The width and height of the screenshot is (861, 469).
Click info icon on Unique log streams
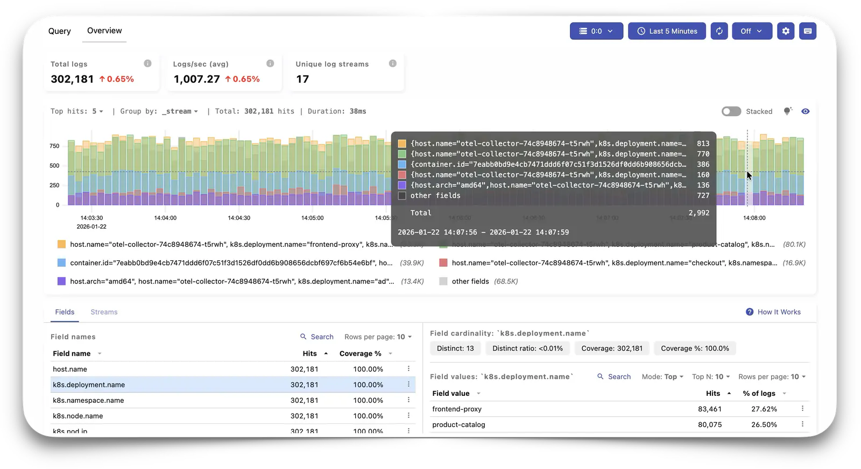393,63
